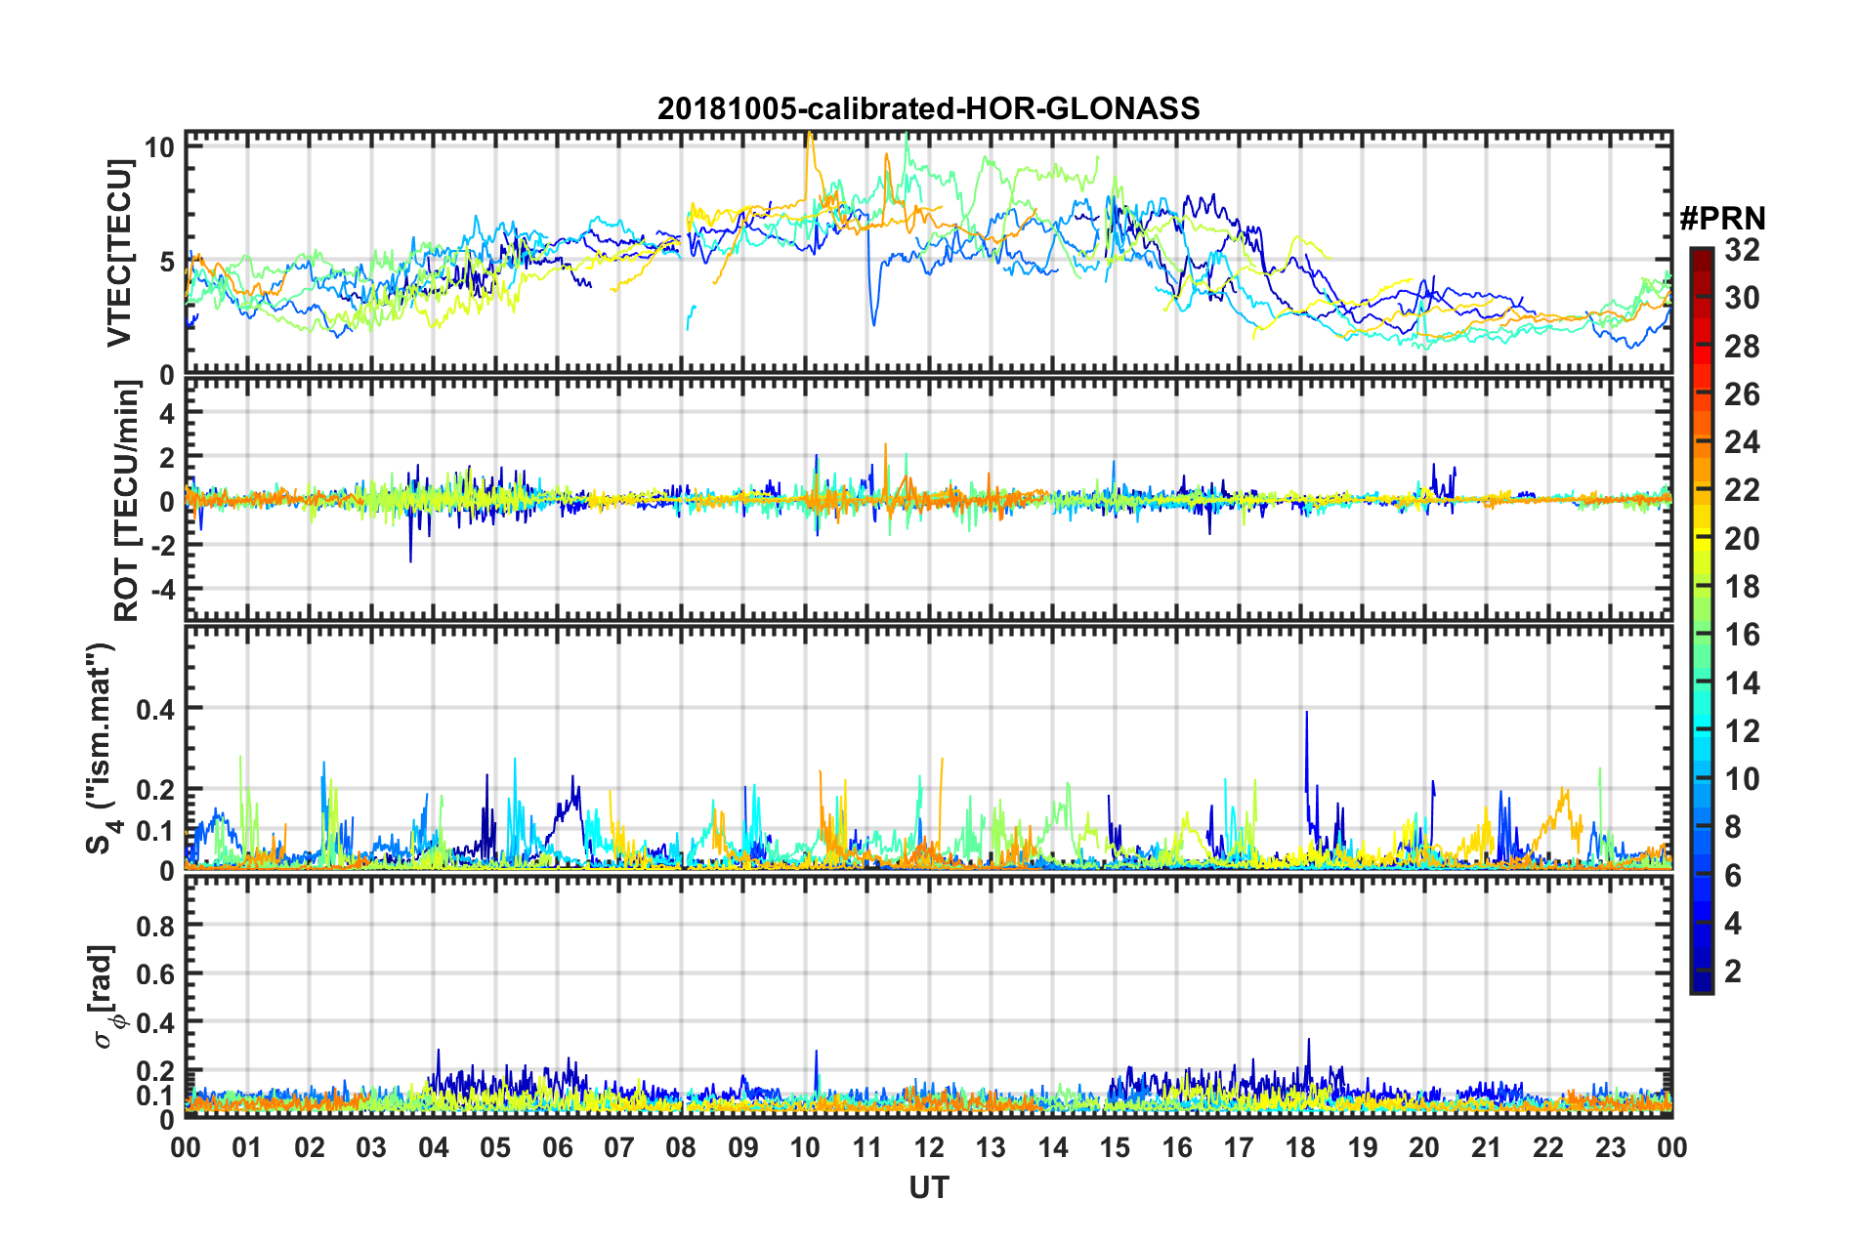Click the VTEC[TECU] y-axis label

[119, 253]
